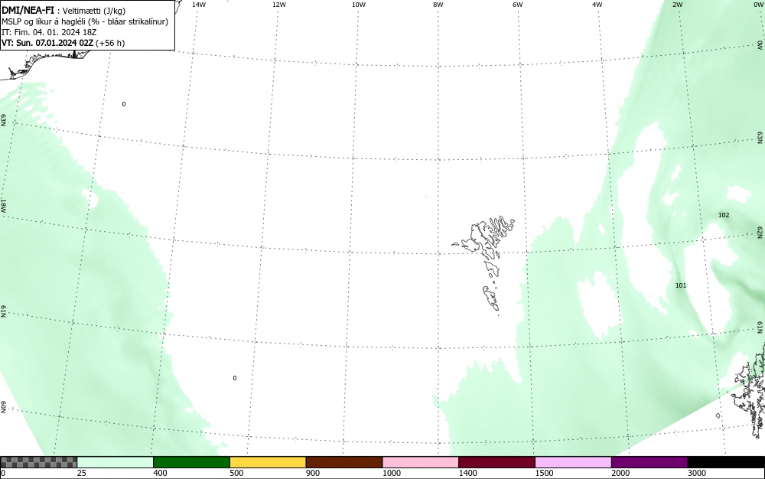Click the yellow 500–900 legend swatch

[x=268, y=462]
